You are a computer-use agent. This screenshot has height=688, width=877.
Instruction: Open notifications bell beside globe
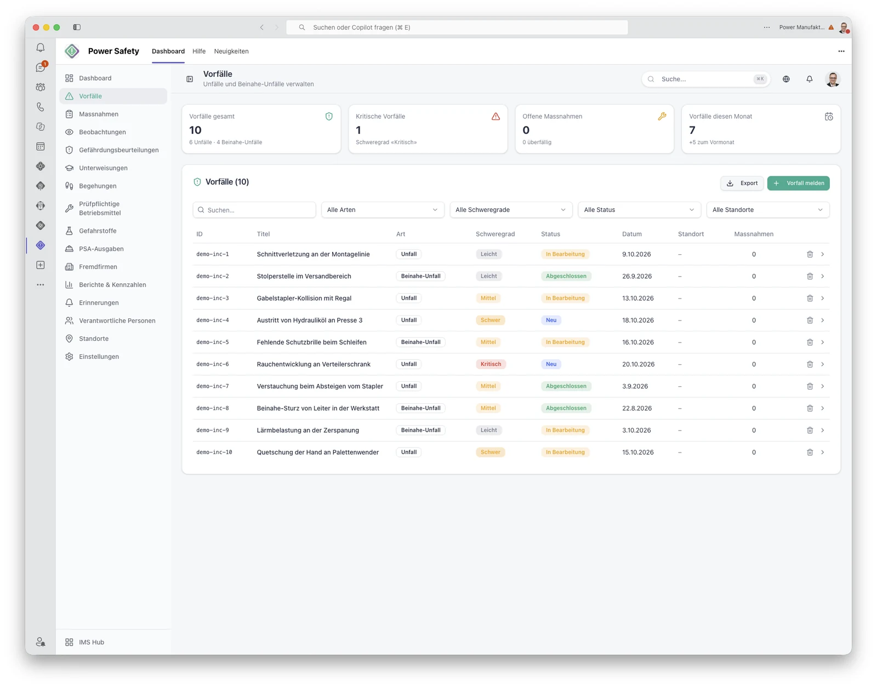[x=809, y=79]
